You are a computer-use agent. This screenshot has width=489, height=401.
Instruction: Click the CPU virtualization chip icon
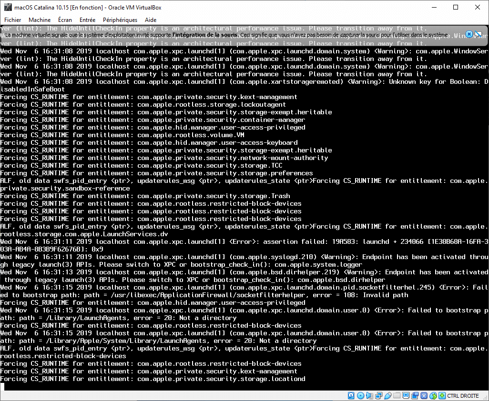click(424, 396)
